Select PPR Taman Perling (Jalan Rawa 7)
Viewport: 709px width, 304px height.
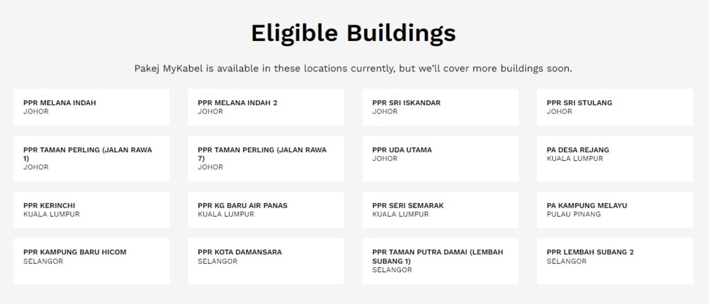[266, 159]
